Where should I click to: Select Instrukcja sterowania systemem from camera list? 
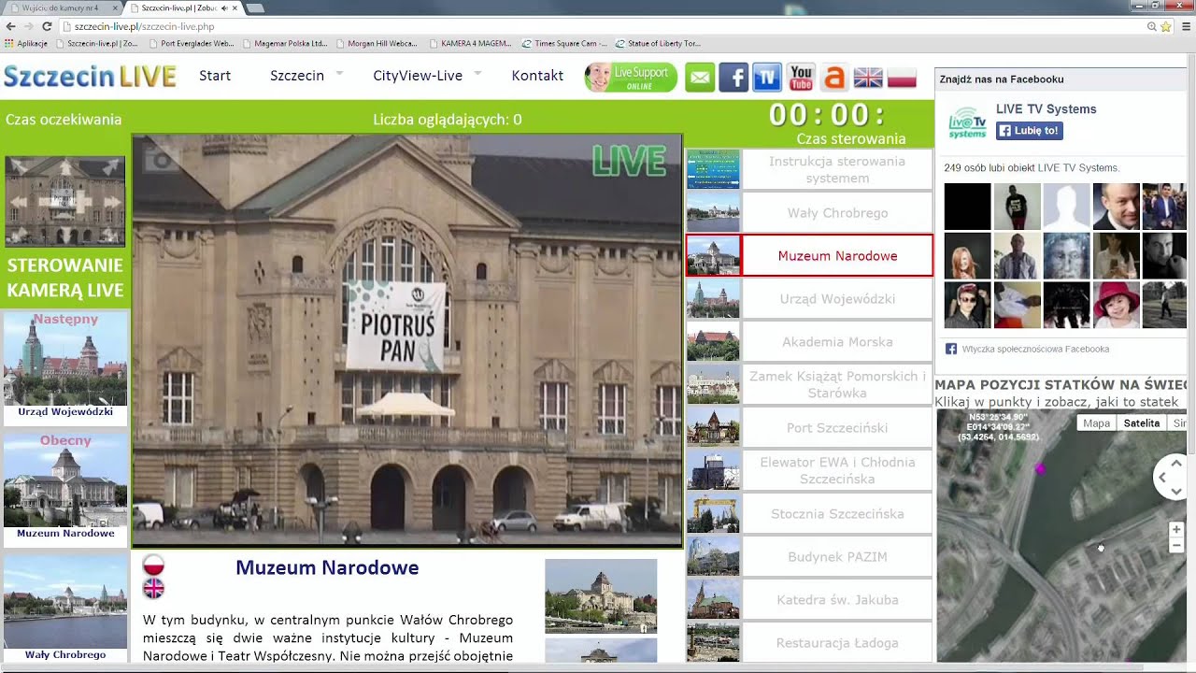[837, 169]
